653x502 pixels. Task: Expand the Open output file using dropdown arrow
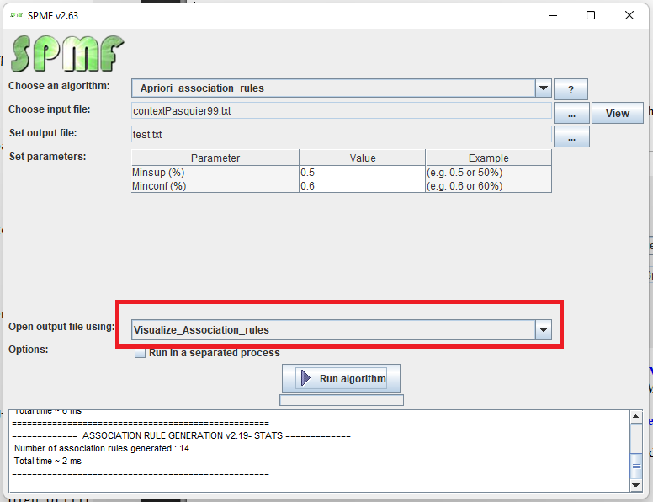click(x=543, y=329)
